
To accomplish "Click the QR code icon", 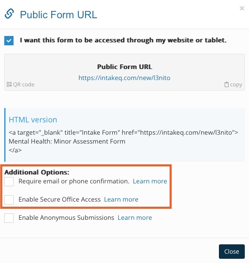I will [x=9, y=84].
